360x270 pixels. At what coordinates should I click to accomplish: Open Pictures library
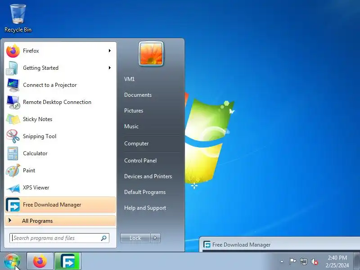pos(134,111)
